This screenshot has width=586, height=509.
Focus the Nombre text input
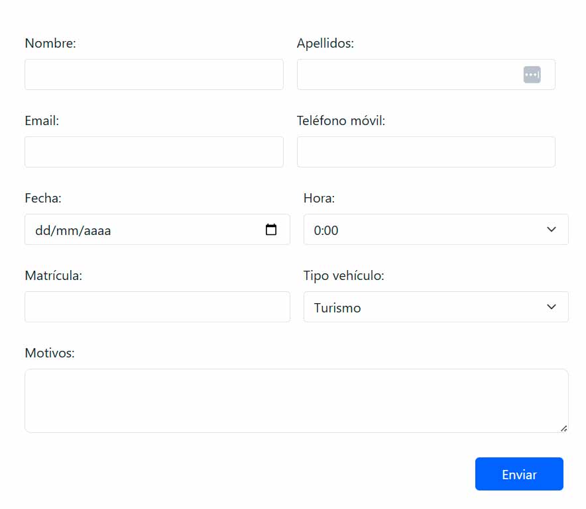tap(154, 75)
